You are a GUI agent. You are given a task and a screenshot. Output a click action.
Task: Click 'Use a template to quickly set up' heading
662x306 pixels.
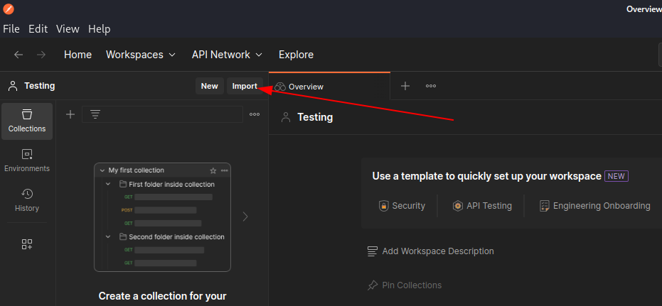tap(487, 176)
